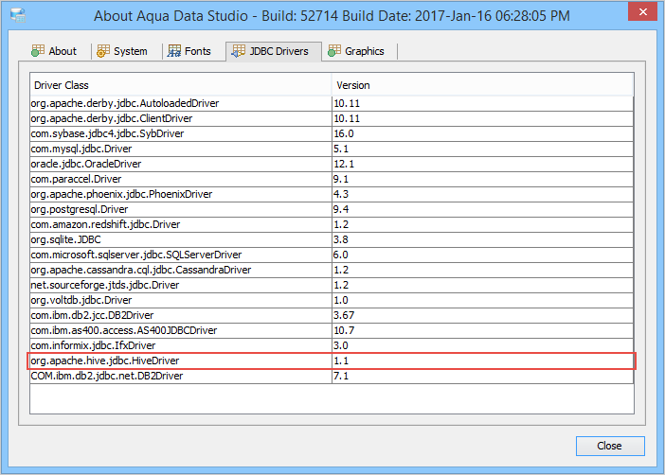
Task: Open the Fonts tab
Action: 189,51
